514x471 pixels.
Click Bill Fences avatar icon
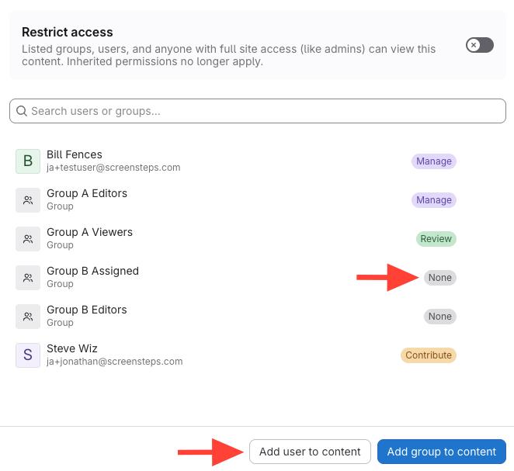tap(28, 161)
